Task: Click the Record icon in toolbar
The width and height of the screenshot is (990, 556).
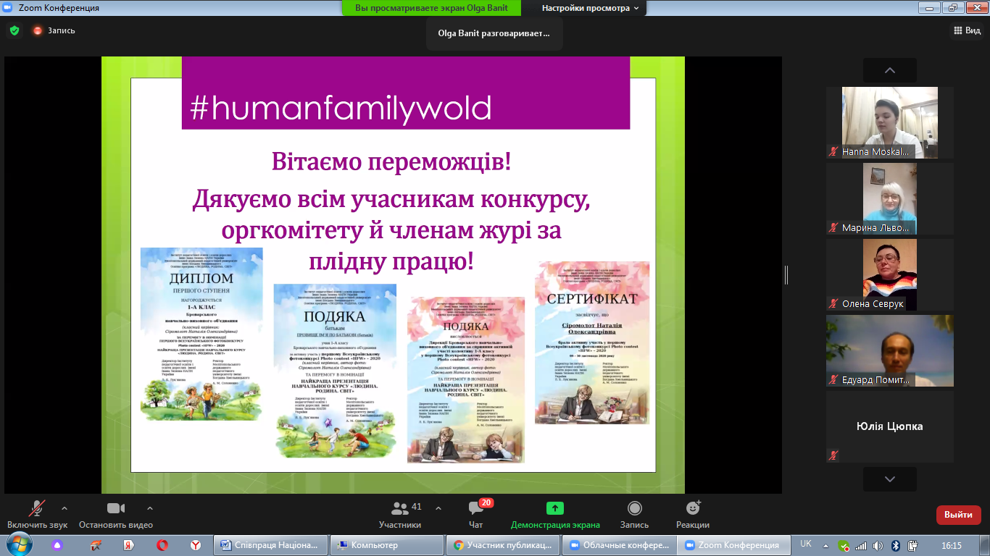Action: (x=634, y=515)
